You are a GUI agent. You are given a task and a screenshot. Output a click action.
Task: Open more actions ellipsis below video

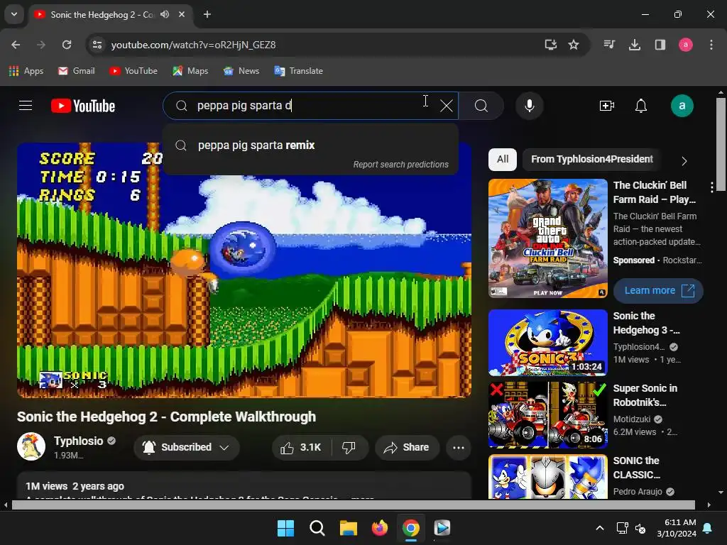[x=459, y=447]
